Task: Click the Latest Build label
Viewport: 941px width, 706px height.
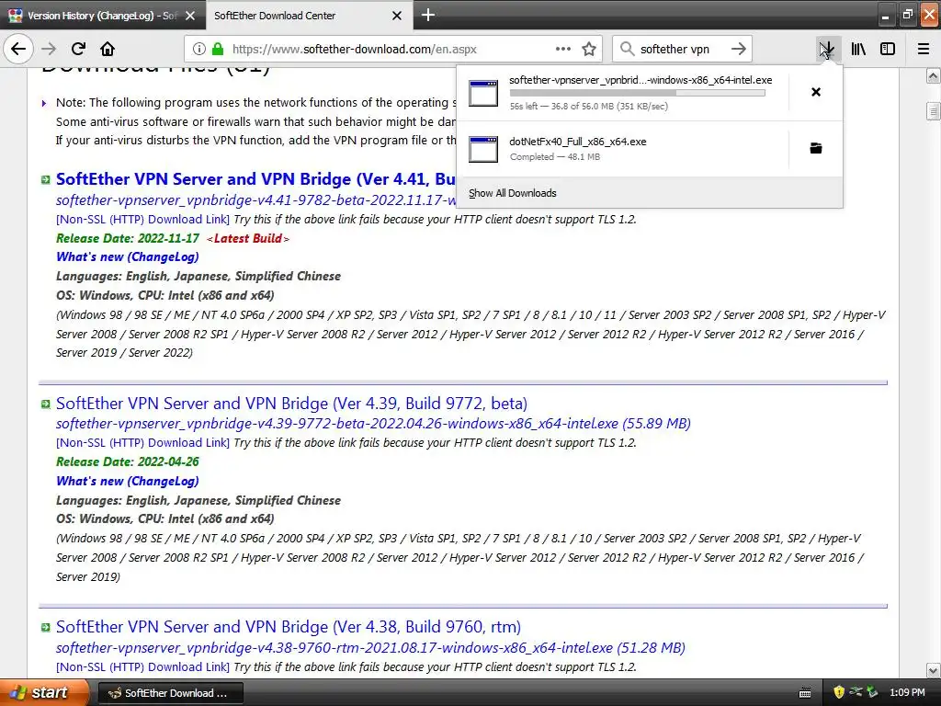Action: (x=248, y=238)
